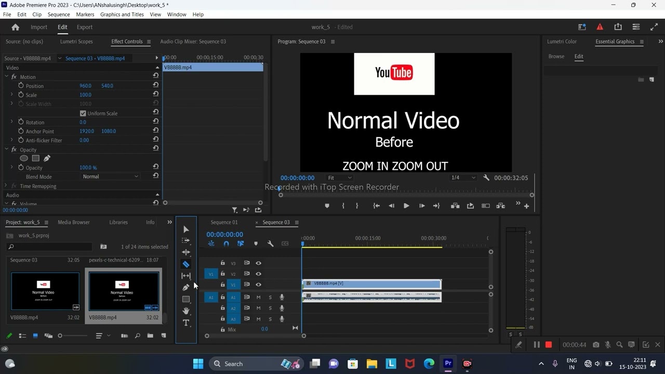Select the Razor tool
The height and width of the screenshot is (374, 665).
click(186, 264)
